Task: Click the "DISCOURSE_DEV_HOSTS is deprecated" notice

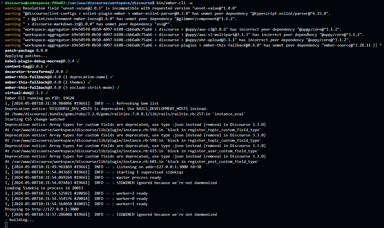Action: coord(106,109)
